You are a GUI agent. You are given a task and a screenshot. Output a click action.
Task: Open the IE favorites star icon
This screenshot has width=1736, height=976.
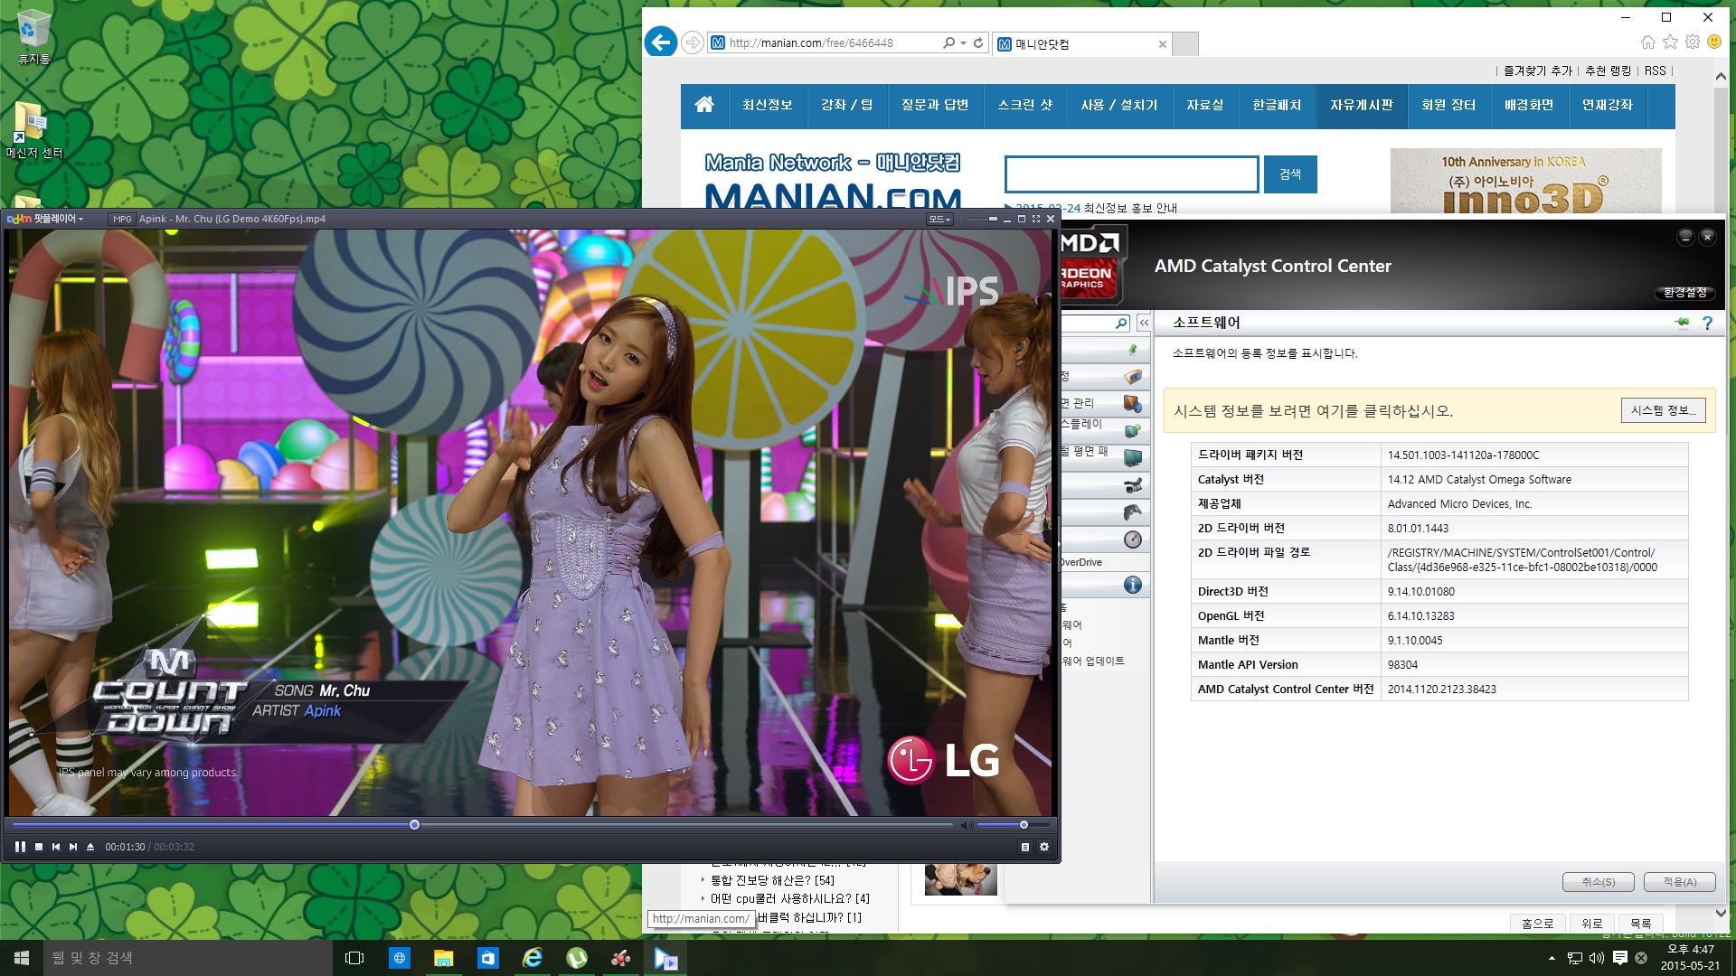point(1670,42)
